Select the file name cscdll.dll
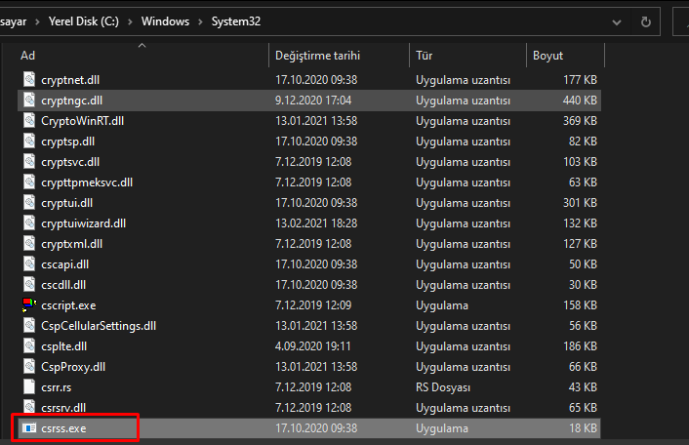 point(63,285)
